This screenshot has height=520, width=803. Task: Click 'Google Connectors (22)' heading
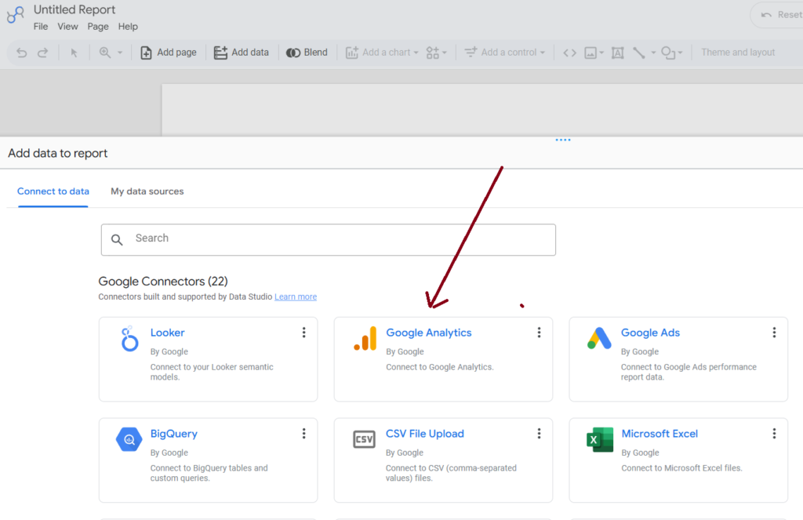pos(163,282)
